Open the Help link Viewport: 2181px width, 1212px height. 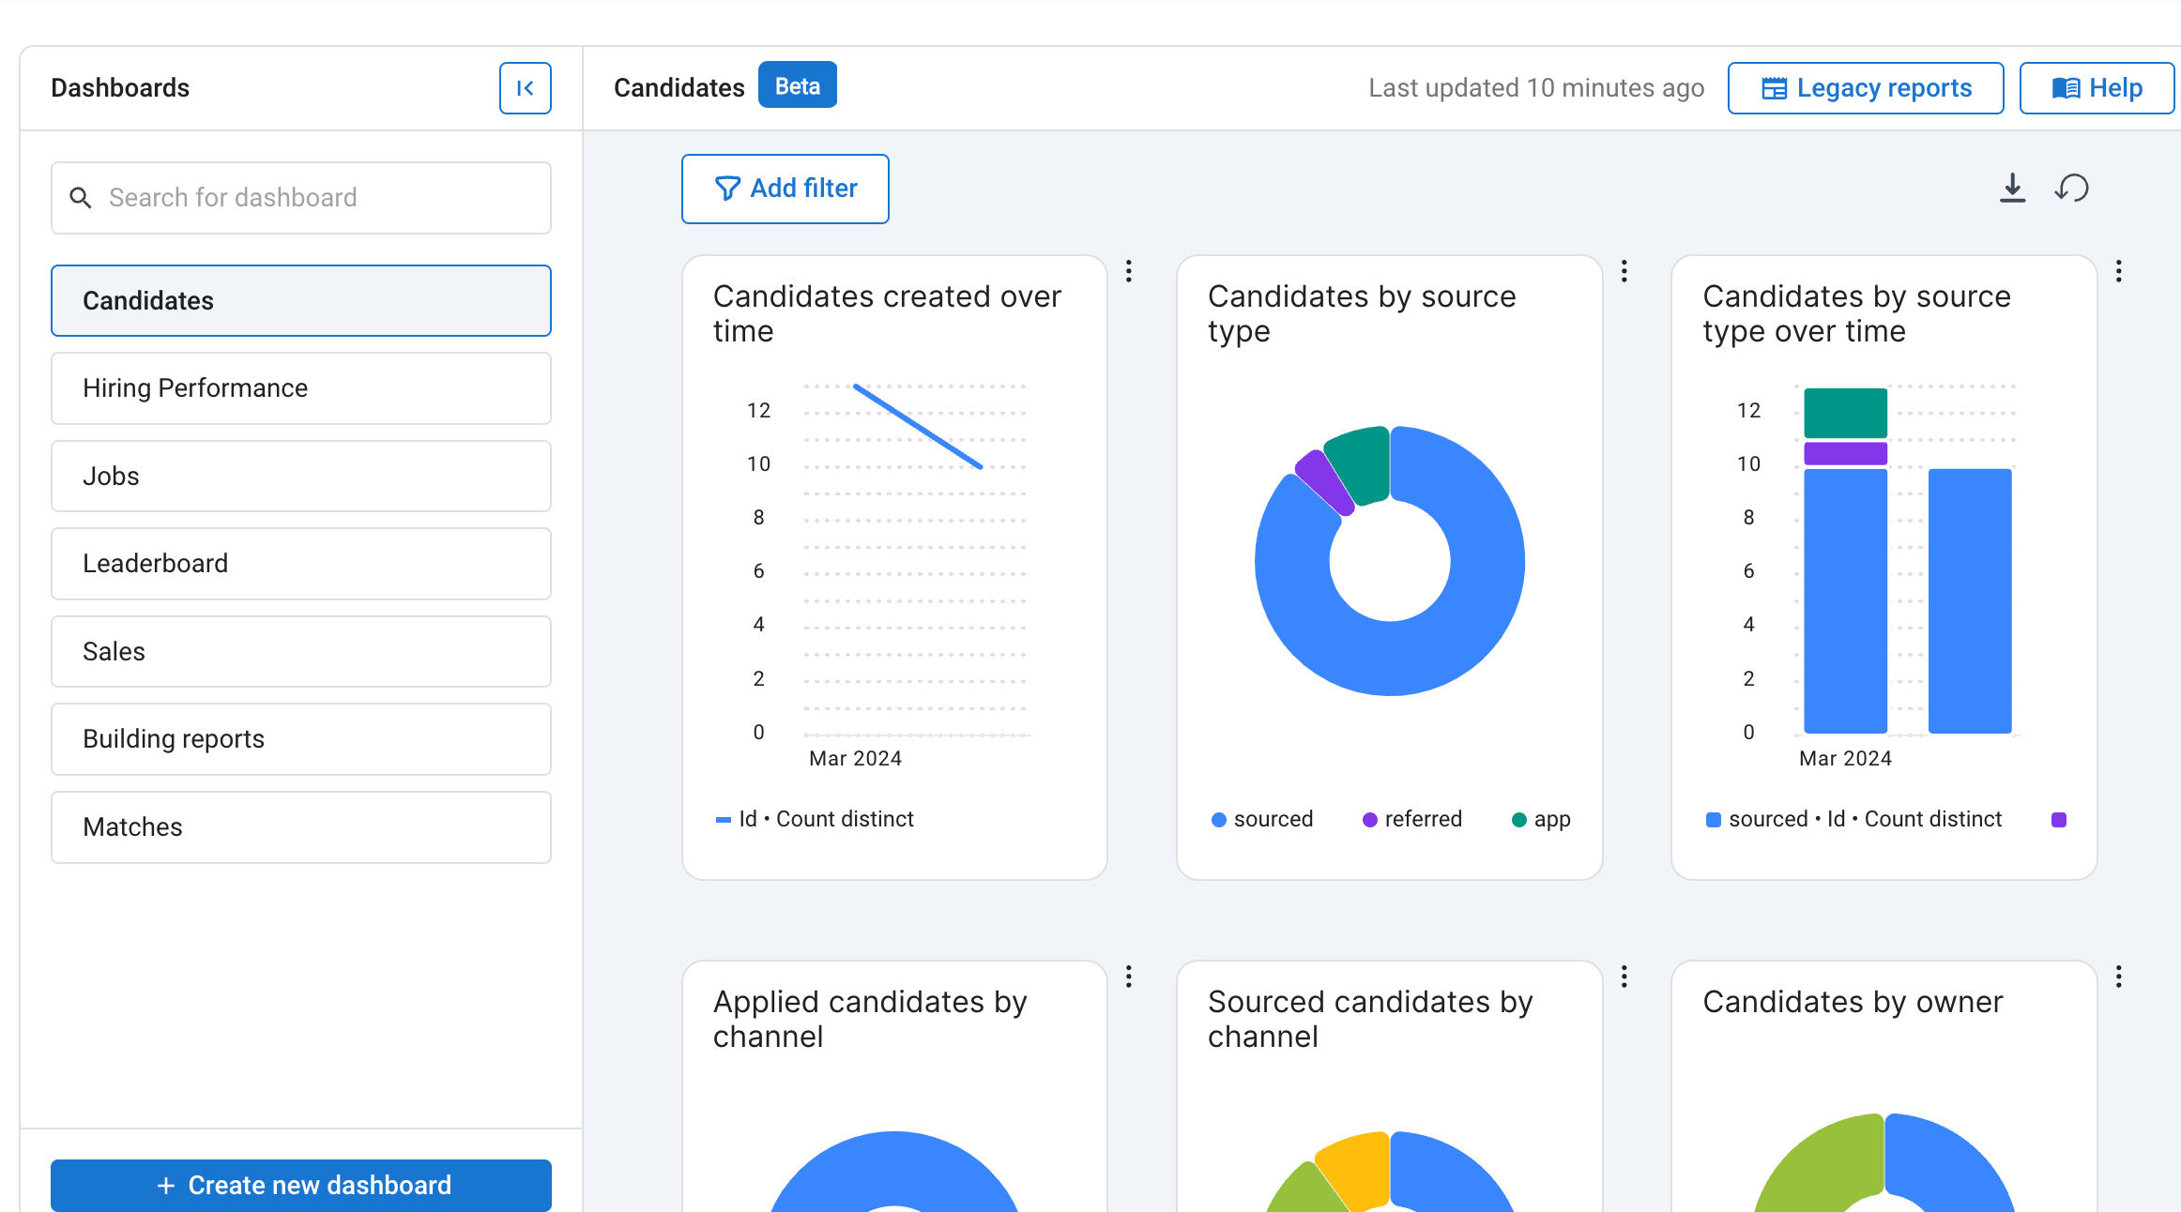[2096, 88]
